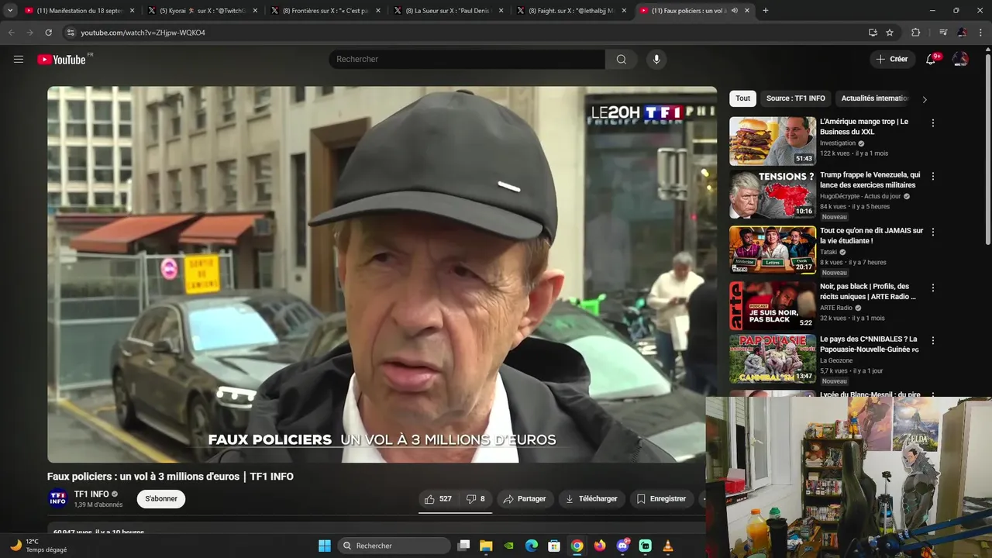Open File Explorer from taskbar

pyautogui.click(x=486, y=546)
